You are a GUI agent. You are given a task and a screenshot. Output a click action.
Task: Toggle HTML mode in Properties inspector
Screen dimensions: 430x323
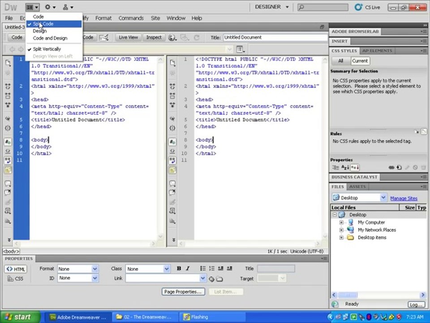(15, 269)
